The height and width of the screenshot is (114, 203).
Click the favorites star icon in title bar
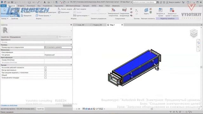click(x=164, y=2)
